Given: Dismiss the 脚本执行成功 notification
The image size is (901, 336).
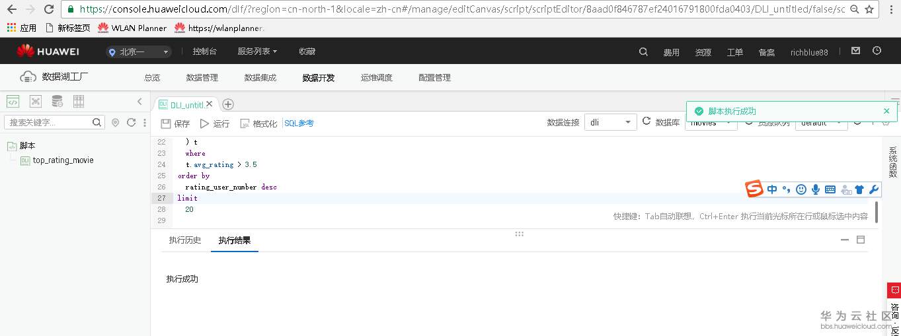Looking at the screenshot, I should point(886,111).
